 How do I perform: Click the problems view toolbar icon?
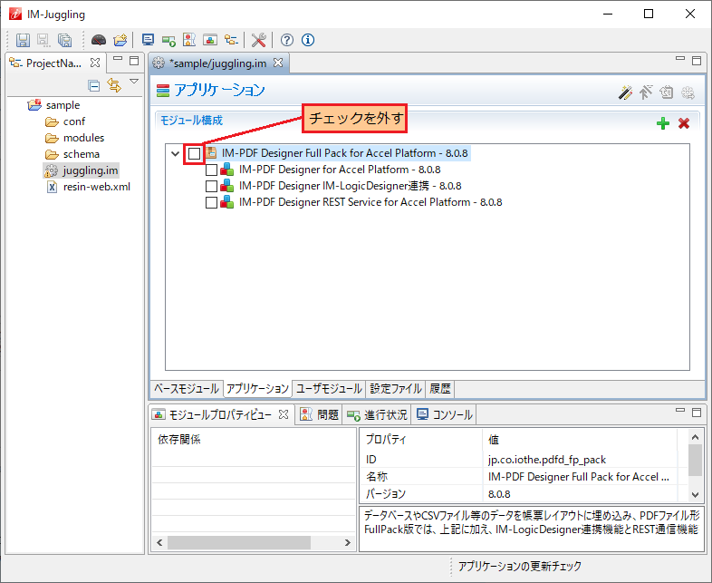click(x=189, y=40)
